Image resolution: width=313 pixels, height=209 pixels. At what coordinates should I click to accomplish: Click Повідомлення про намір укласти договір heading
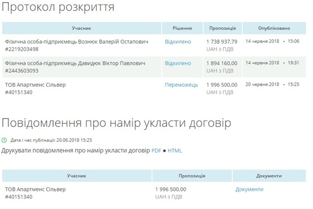click(x=116, y=123)
